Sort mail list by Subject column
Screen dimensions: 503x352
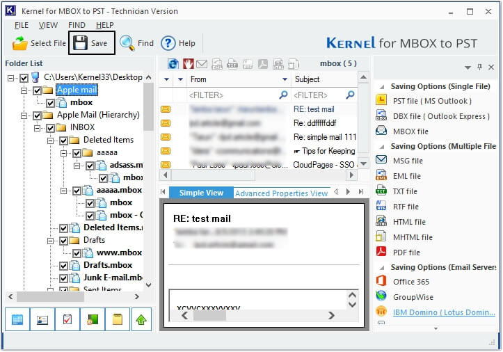pyautogui.click(x=324, y=79)
